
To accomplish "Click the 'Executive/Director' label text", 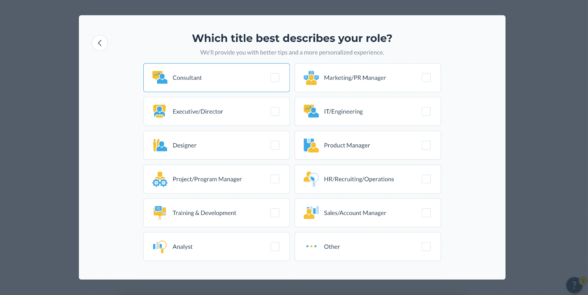I will (x=198, y=112).
